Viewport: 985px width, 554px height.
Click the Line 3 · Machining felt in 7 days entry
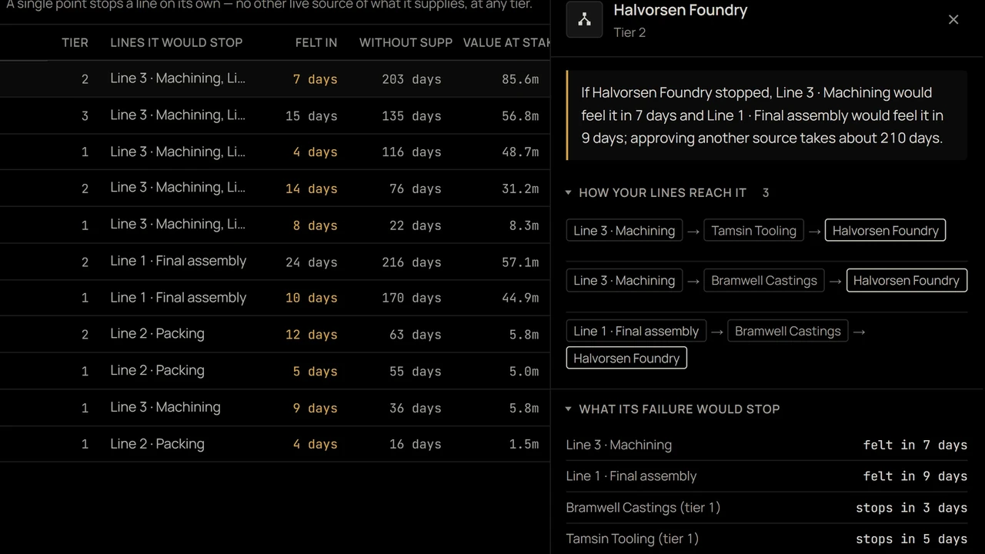(766, 445)
